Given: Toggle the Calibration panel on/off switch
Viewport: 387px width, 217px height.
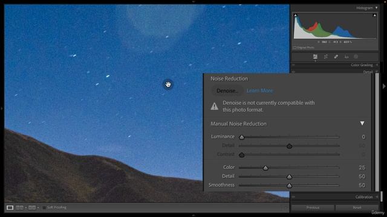Looking at the screenshot, I should click(293, 197).
